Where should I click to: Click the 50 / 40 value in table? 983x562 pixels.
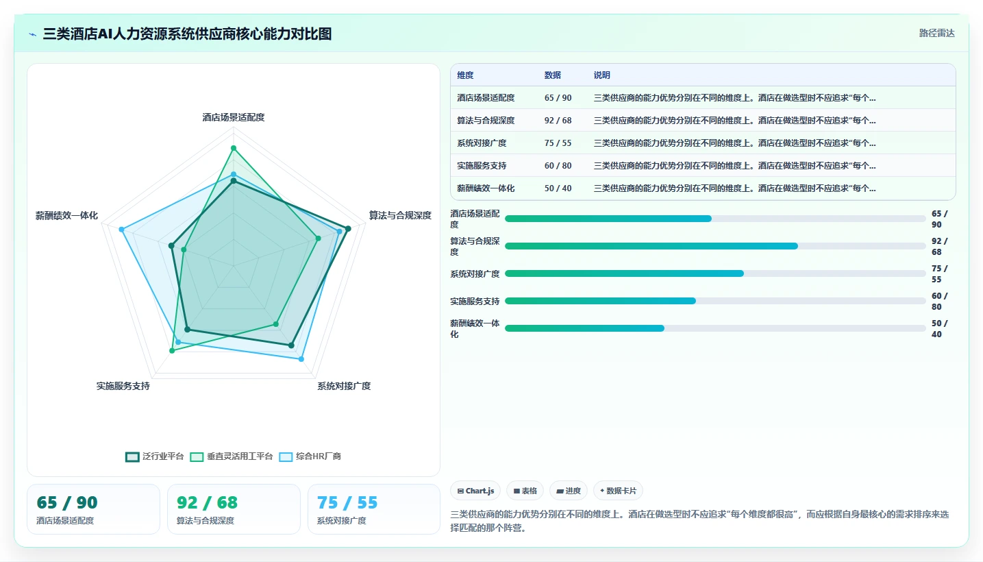pos(558,188)
